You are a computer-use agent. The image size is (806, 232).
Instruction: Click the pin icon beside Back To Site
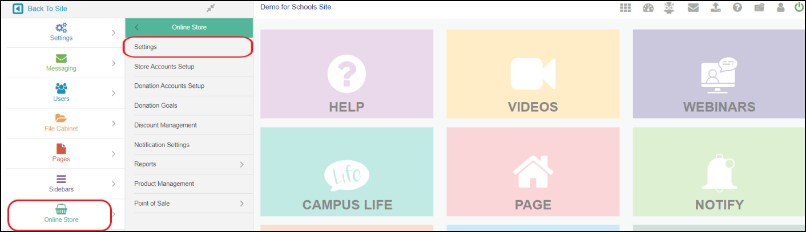[210, 9]
